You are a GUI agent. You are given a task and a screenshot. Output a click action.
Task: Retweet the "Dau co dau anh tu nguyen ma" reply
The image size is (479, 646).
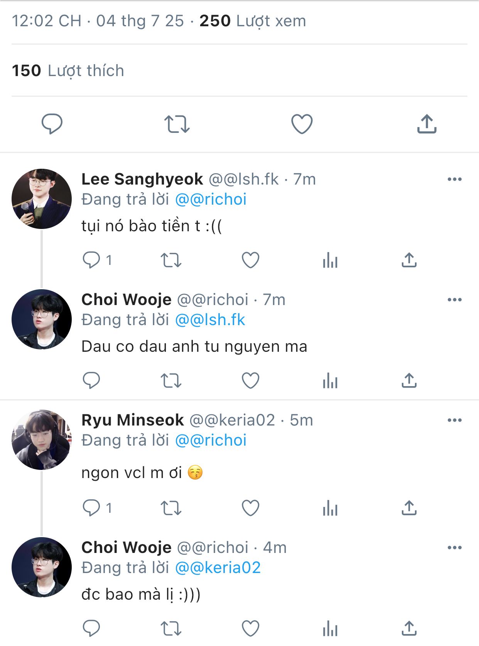pos(171,380)
